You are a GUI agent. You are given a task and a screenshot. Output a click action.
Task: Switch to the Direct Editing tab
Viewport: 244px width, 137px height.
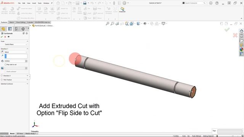pos(21,22)
